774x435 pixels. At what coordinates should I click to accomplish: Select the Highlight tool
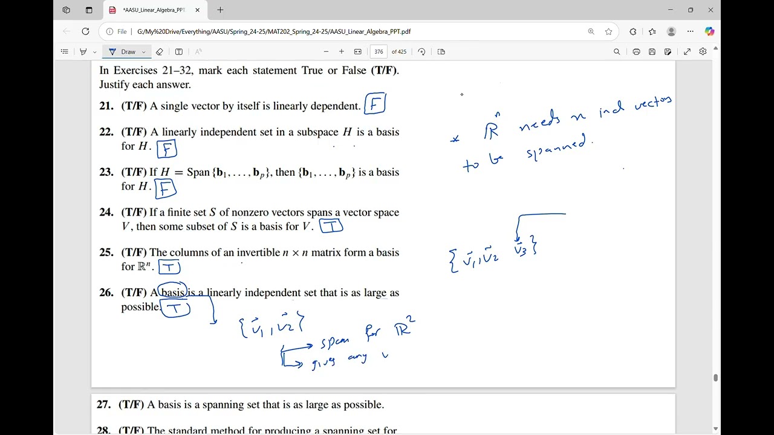point(83,52)
